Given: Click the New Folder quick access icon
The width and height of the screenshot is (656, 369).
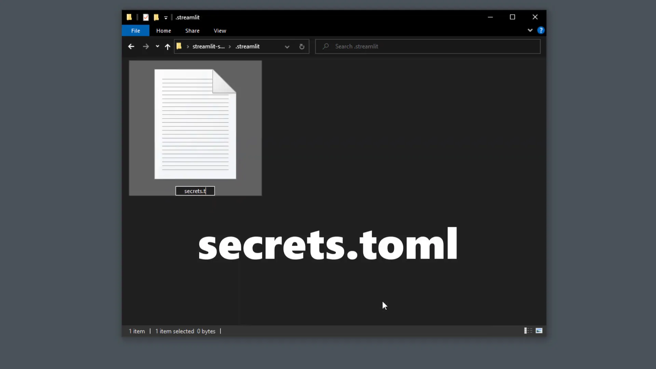Looking at the screenshot, I should (156, 17).
